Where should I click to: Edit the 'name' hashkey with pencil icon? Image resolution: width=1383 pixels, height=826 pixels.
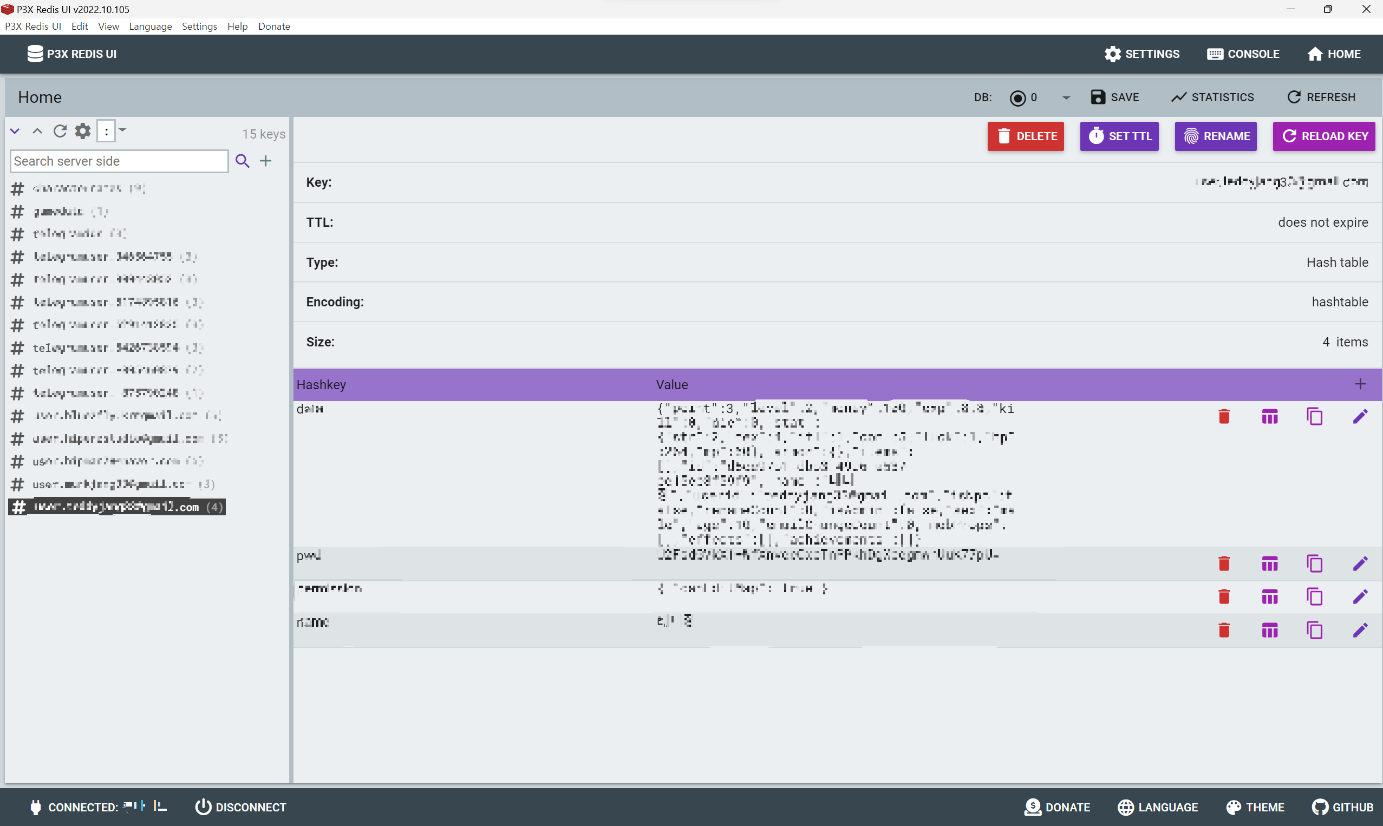1360,630
